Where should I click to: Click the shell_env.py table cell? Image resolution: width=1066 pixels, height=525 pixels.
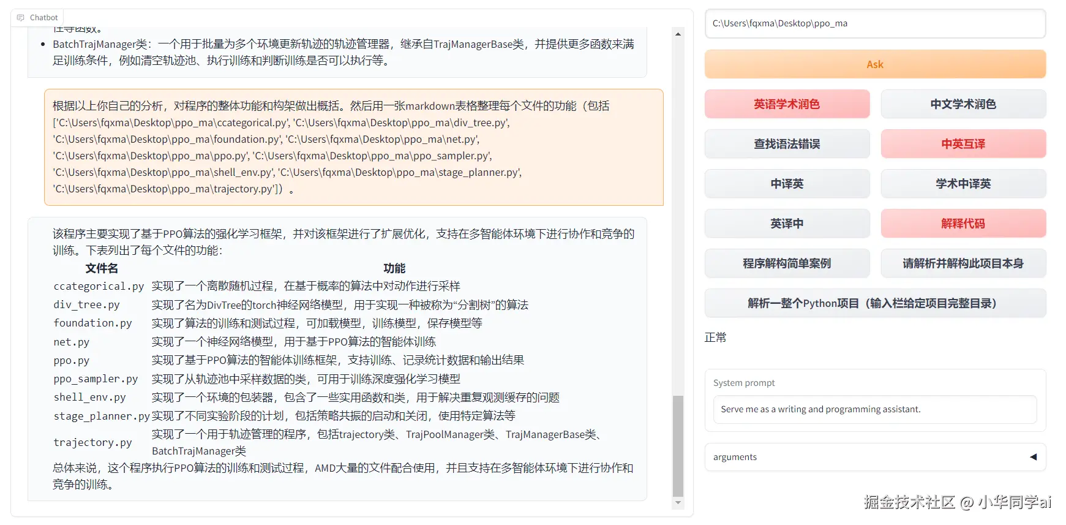pyautogui.click(x=89, y=397)
